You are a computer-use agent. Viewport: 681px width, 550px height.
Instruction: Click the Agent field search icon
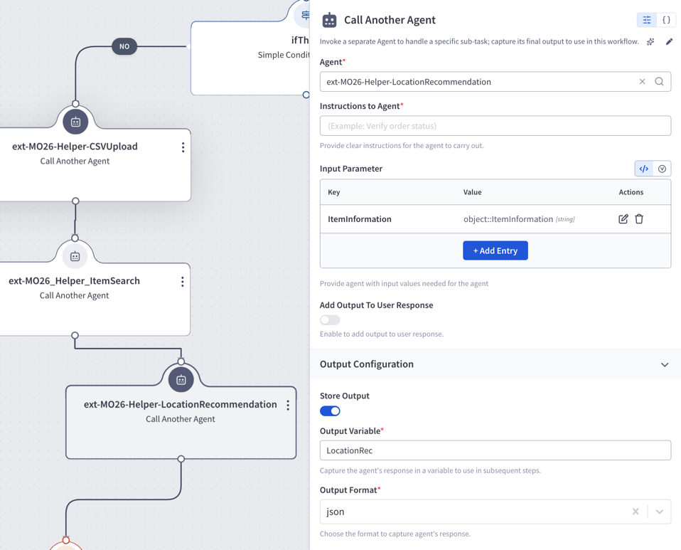[x=659, y=82]
